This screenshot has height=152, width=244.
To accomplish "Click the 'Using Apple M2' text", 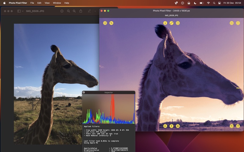I will point(91,143).
